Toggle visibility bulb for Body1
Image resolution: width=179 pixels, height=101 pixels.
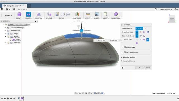[x=11, y=40]
